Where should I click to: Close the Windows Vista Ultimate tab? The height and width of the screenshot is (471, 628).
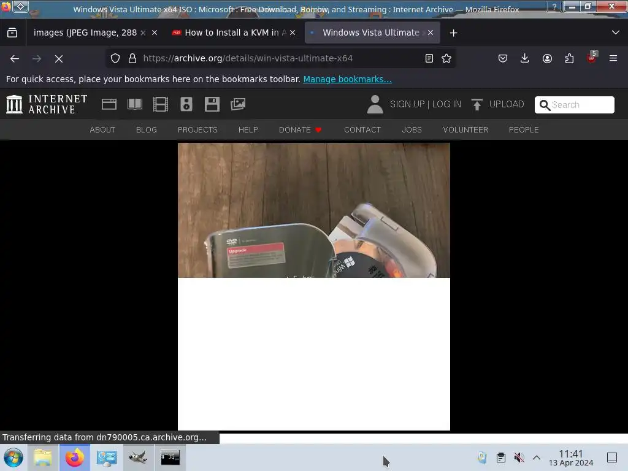point(431,33)
